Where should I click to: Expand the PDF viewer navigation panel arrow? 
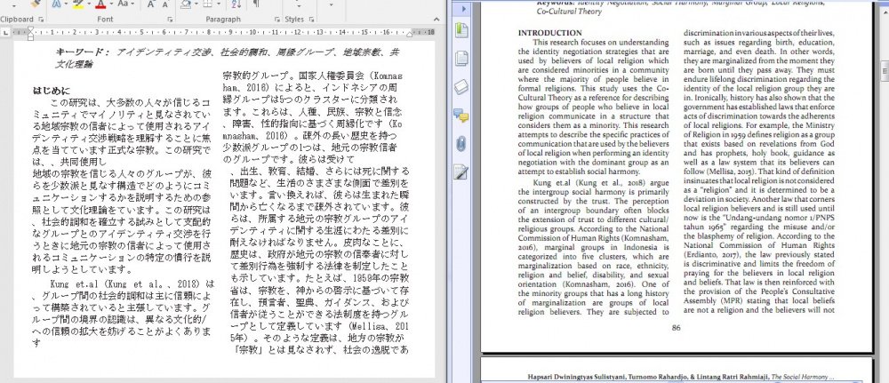pos(463,9)
